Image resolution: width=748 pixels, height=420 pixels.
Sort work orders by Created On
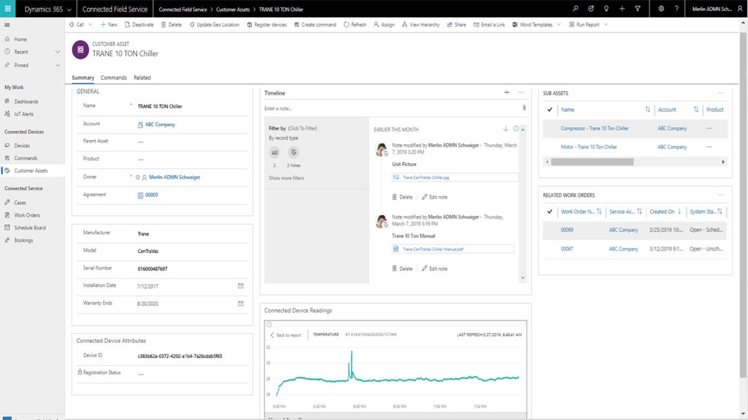[x=666, y=212]
